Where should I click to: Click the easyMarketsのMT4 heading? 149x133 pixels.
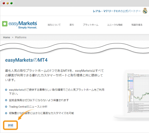coord(26,60)
